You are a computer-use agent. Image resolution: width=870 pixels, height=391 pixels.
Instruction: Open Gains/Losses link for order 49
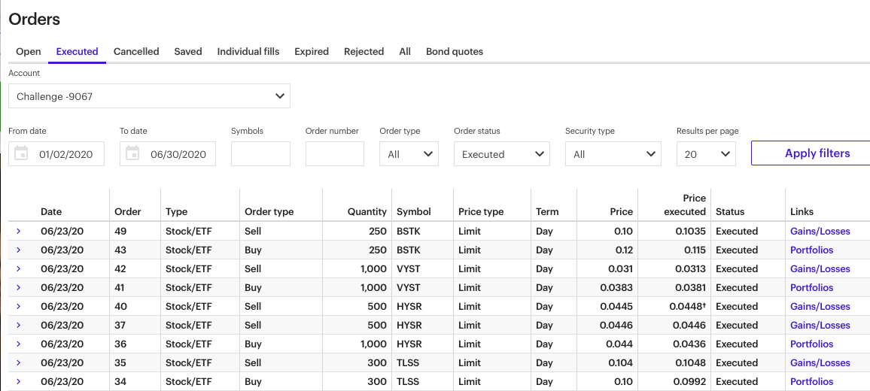coord(820,232)
